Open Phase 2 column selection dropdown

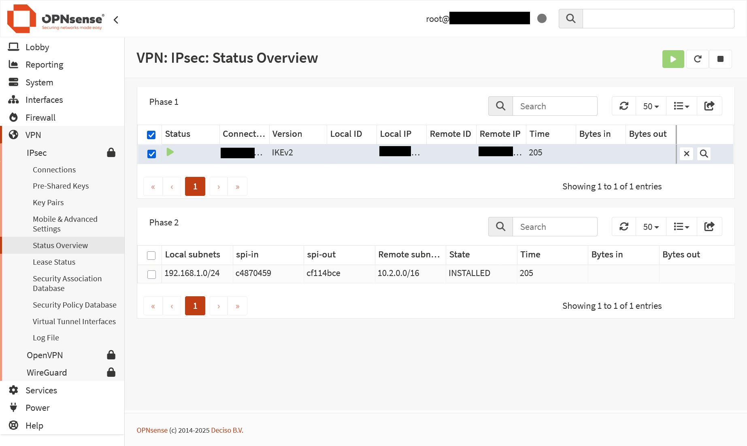pos(681,227)
